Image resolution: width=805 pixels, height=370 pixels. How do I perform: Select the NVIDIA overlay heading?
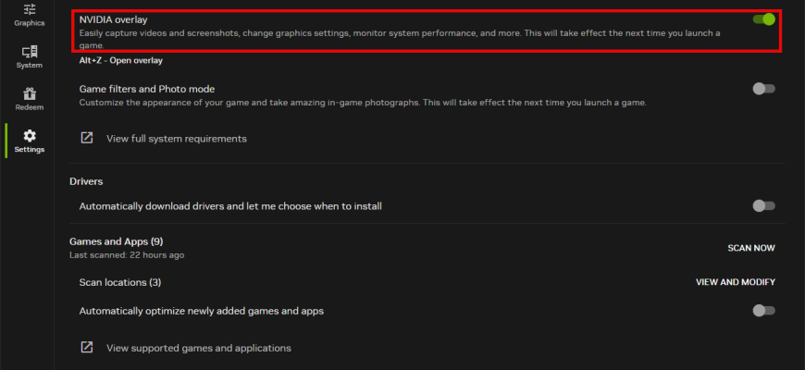click(114, 19)
